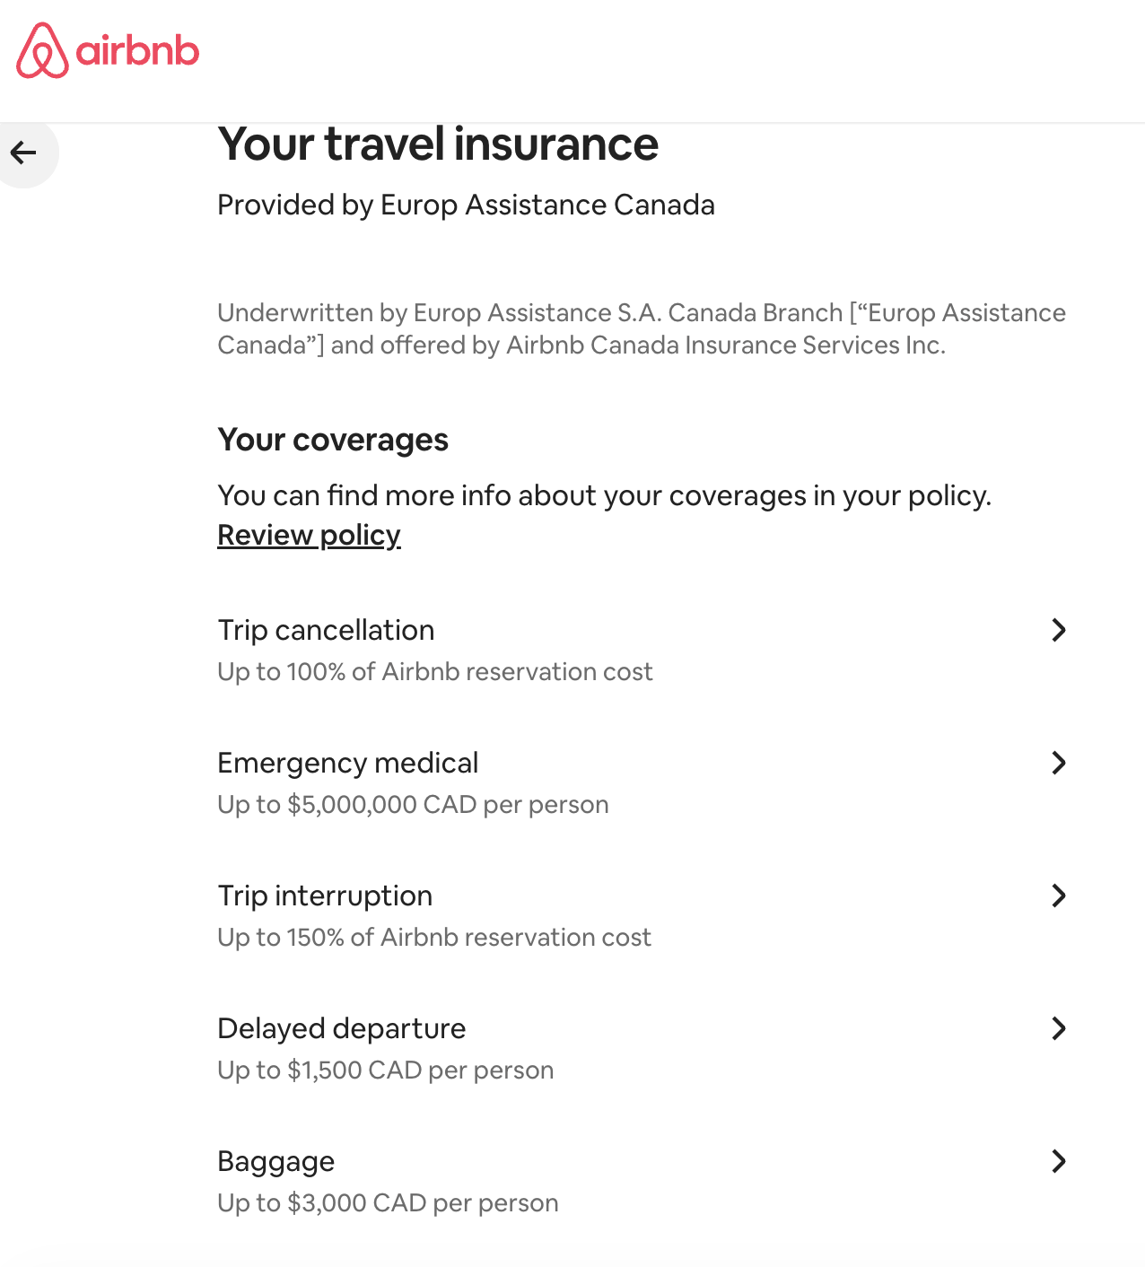Click the airbnb wordmark text
This screenshot has width=1145, height=1267.
click(137, 50)
